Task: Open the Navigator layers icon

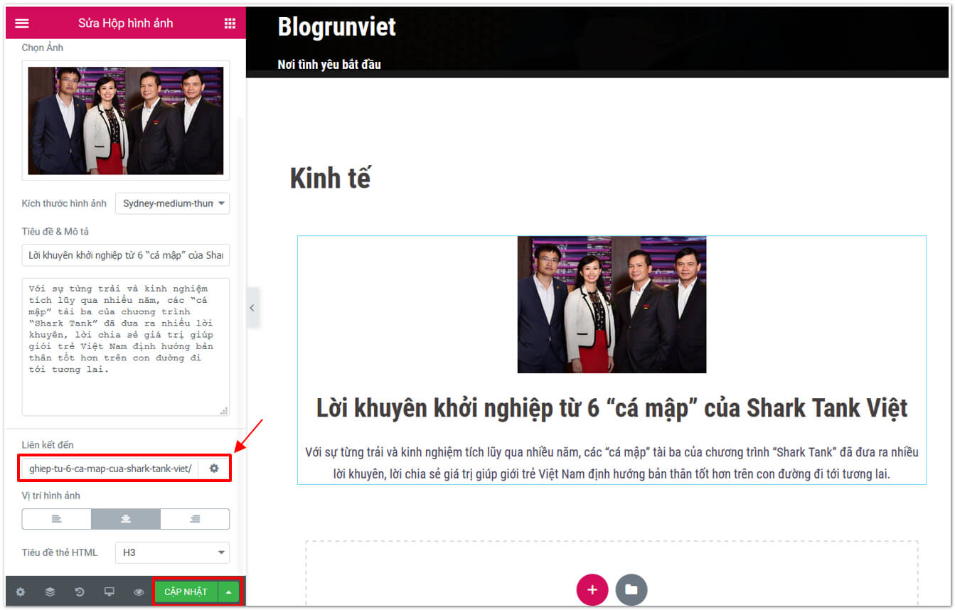Action: [50, 592]
